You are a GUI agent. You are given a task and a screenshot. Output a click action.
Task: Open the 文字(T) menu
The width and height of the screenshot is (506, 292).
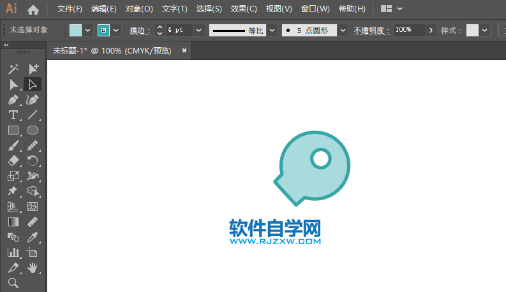point(175,9)
